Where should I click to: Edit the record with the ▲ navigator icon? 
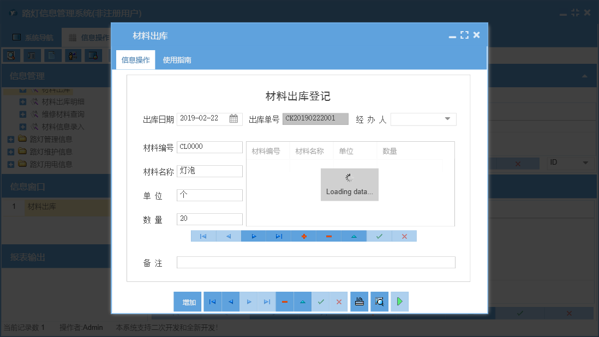(354, 236)
